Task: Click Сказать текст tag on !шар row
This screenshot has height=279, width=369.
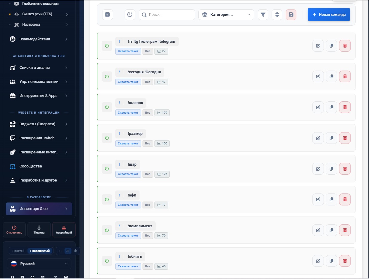Action: [x=128, y=174]
